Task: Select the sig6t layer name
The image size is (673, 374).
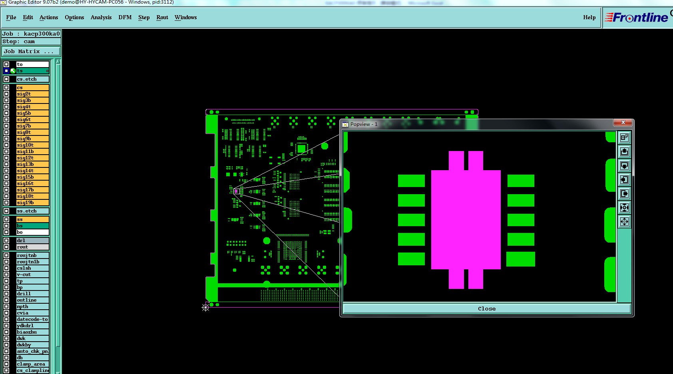Action: [32, 119]
